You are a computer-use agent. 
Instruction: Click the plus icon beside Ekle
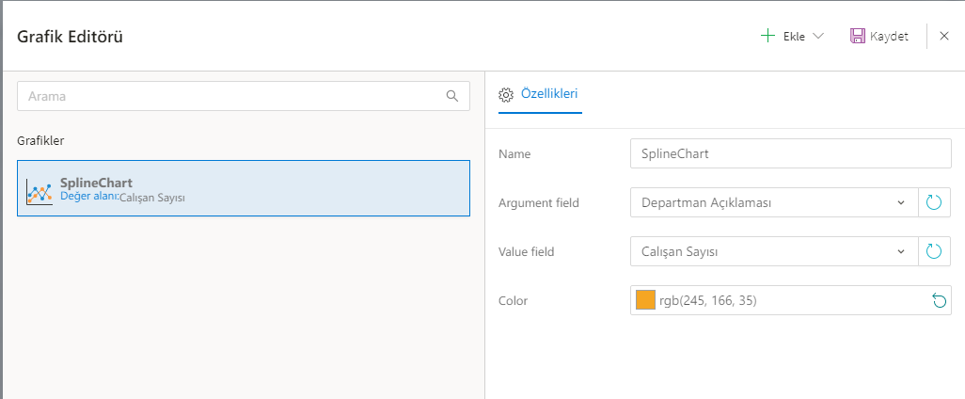(767, 37)
